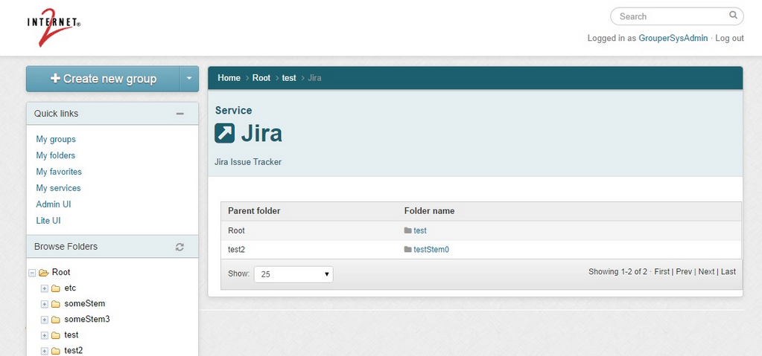Image resolution: width=762 pixels, height=356 pixels.
Task: Expand the someStem folder node
Action: pyautogui.click(x=44, y=304)
